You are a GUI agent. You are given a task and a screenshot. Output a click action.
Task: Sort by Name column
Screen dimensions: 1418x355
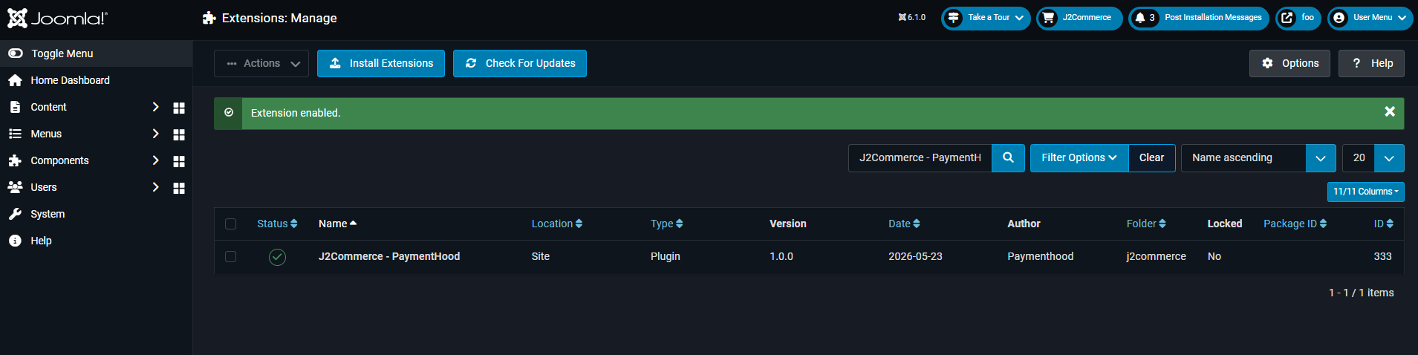(338, 224)
